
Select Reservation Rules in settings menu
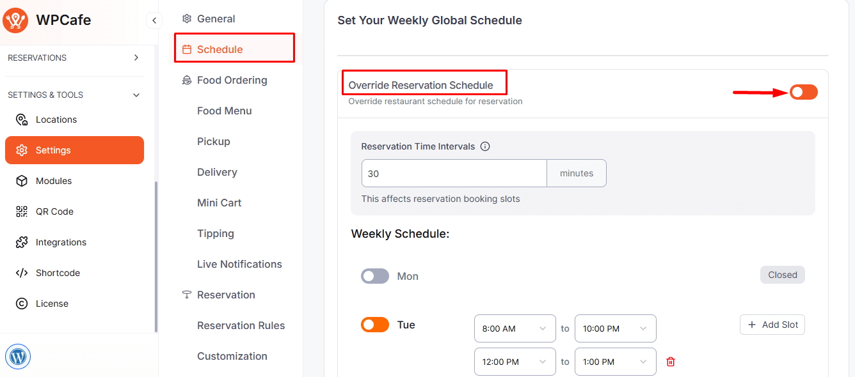click(x=241, y=325)
